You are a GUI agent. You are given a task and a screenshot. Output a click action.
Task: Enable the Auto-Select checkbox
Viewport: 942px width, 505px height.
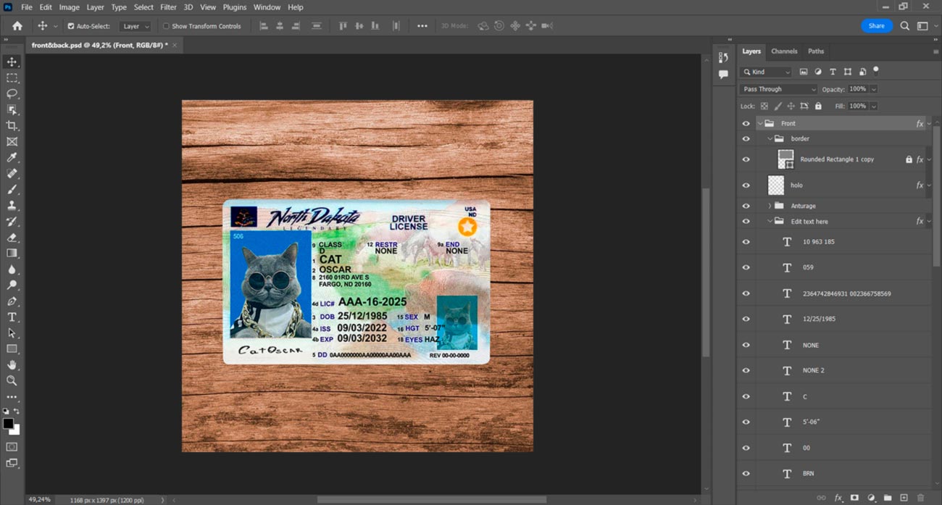[x=71, y=26]
